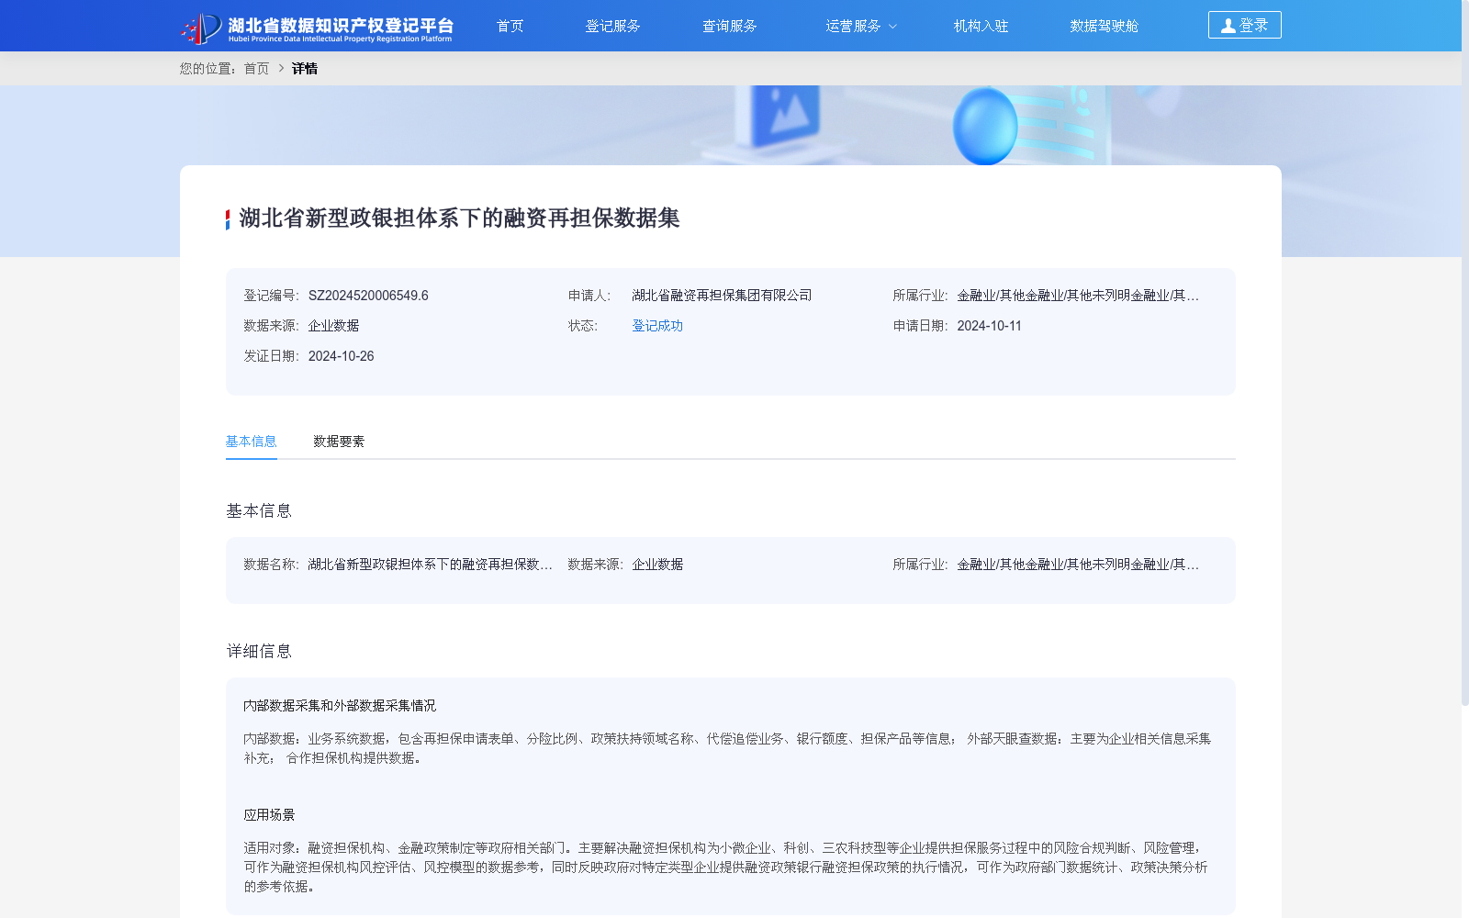Open the 登记服务 menu
1469x918 pixels.
(612, 26)
